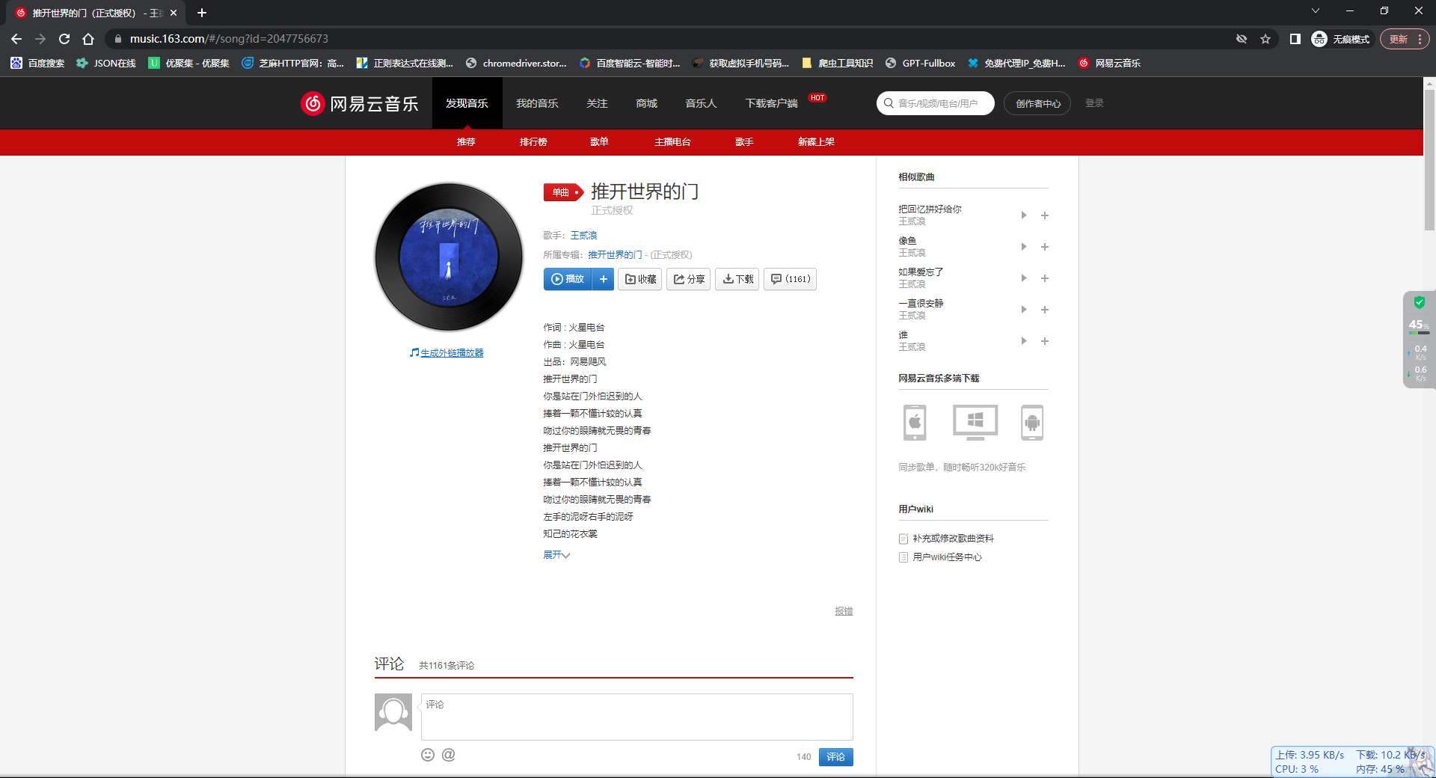Add 一直很安静 to playlist
This screenshot has height=778, width=1436.
coord(1045,310)
